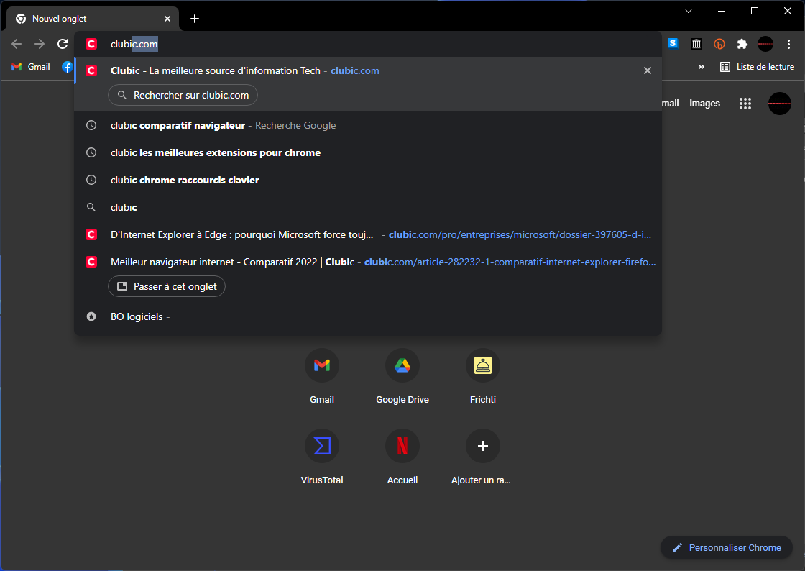The height and width of the screenshot is (571, 805).
Task: Open D'Internet Explorer à Edge article suggestion
Action: point(367,234)
